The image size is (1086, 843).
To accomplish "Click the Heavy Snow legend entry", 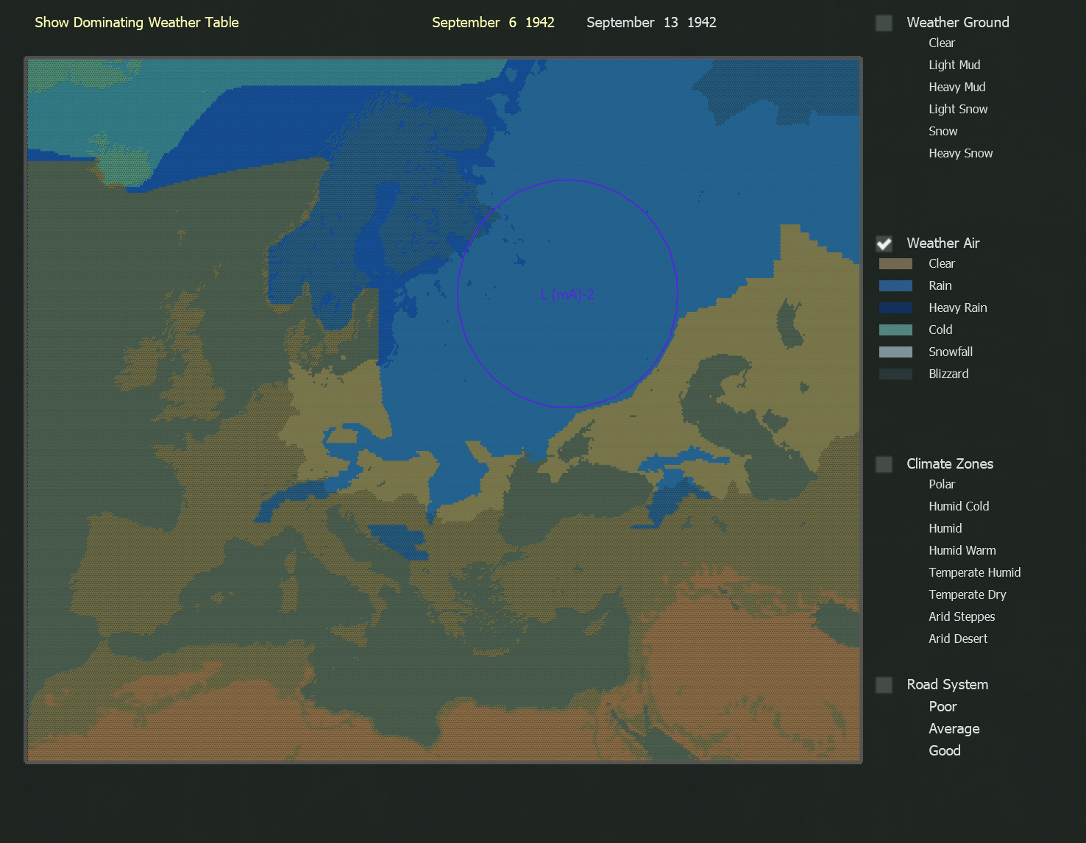I will [960, 153].
